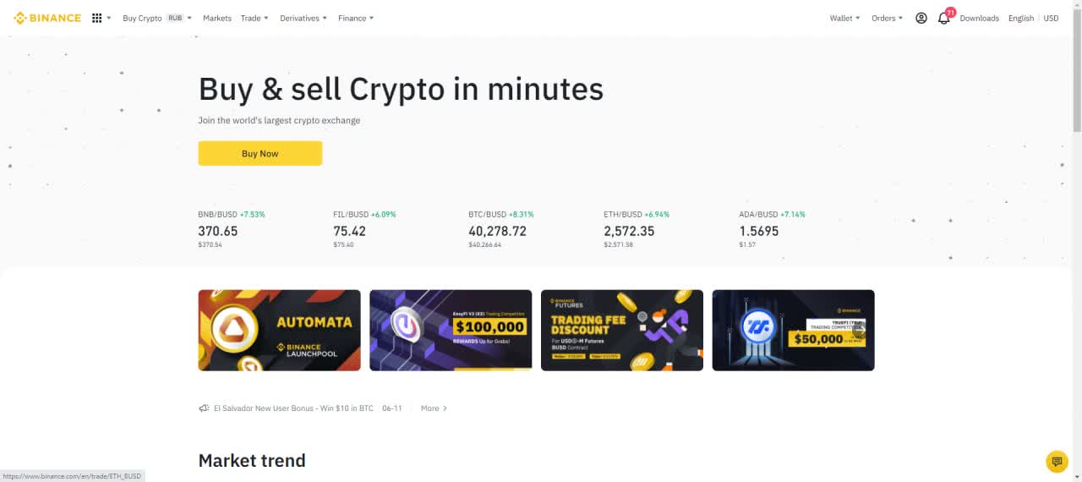Open the user profile account icon

coord(921,18)
